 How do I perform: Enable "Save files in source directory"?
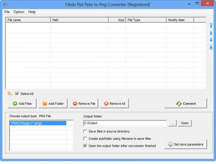[85, 131]
